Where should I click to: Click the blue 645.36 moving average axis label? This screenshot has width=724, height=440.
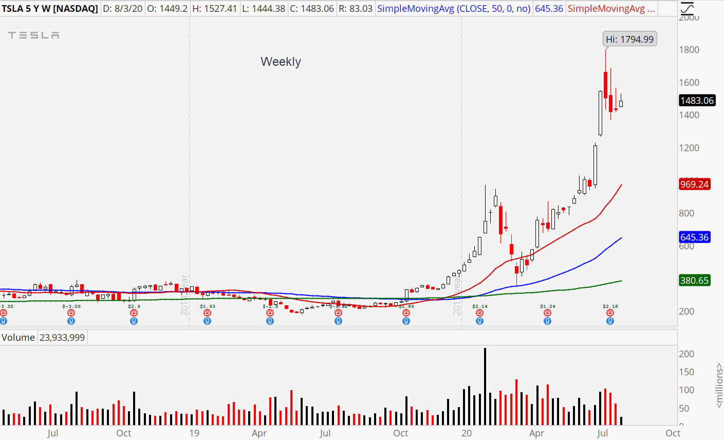coord(694,237)
